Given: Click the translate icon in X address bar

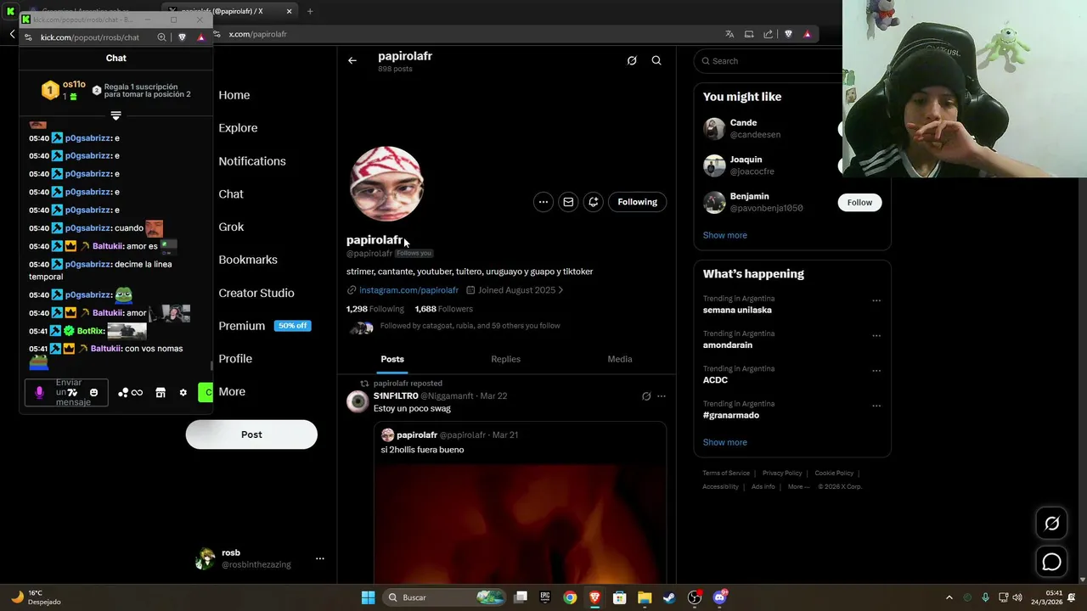Looking at the screenshot, I should click(x=729, y=34).
